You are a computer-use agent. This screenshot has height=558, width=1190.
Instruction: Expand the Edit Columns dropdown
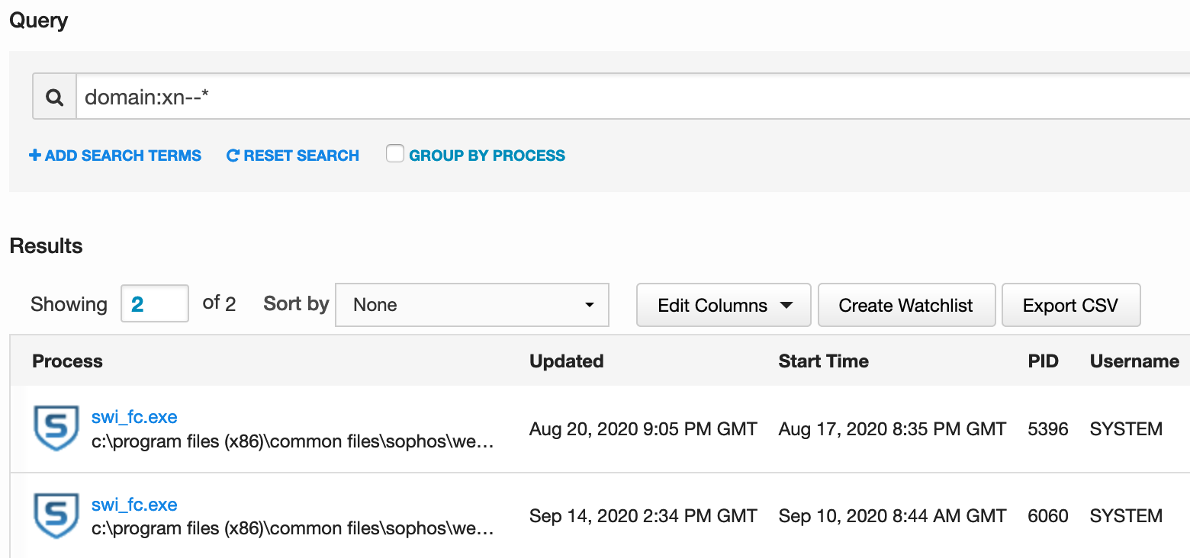723,306
